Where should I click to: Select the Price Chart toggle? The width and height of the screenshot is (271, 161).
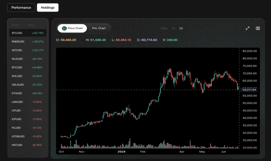tap(72, 28)
